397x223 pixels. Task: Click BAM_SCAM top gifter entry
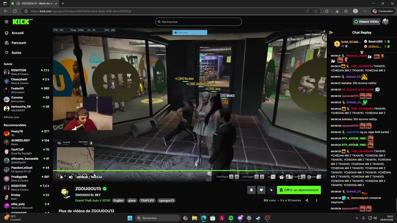[x=347, y=44]
